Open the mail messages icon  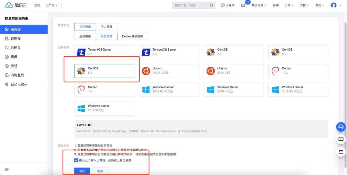tap(243, 5)
